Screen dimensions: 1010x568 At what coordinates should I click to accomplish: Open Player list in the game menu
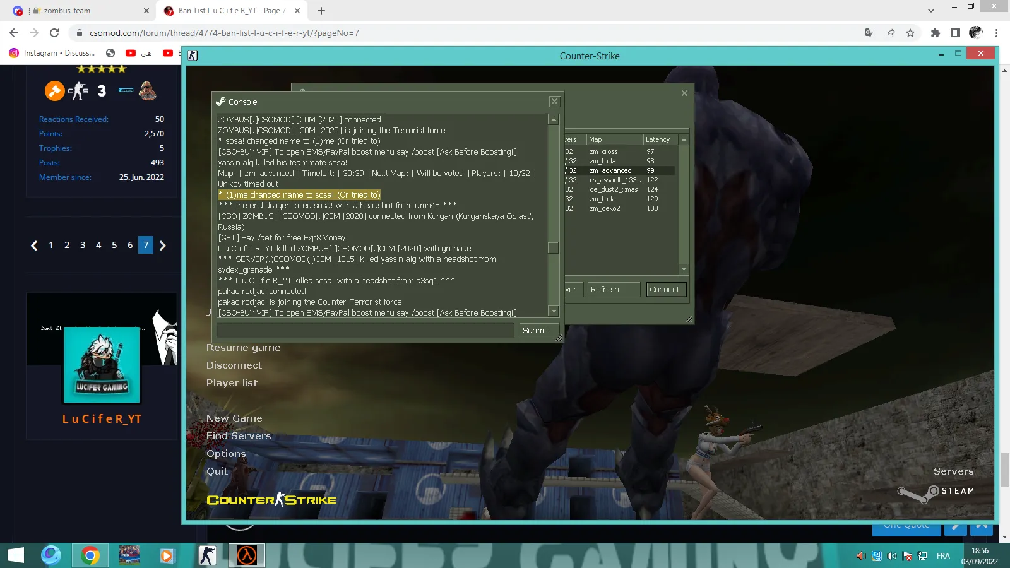(x=232, y=383)
